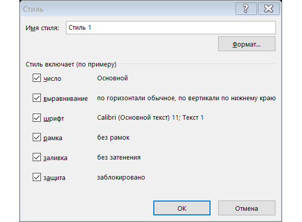Click the без затенения description
Image resolution: width=302 pixels, height=222 pixels.
[119, 158]
